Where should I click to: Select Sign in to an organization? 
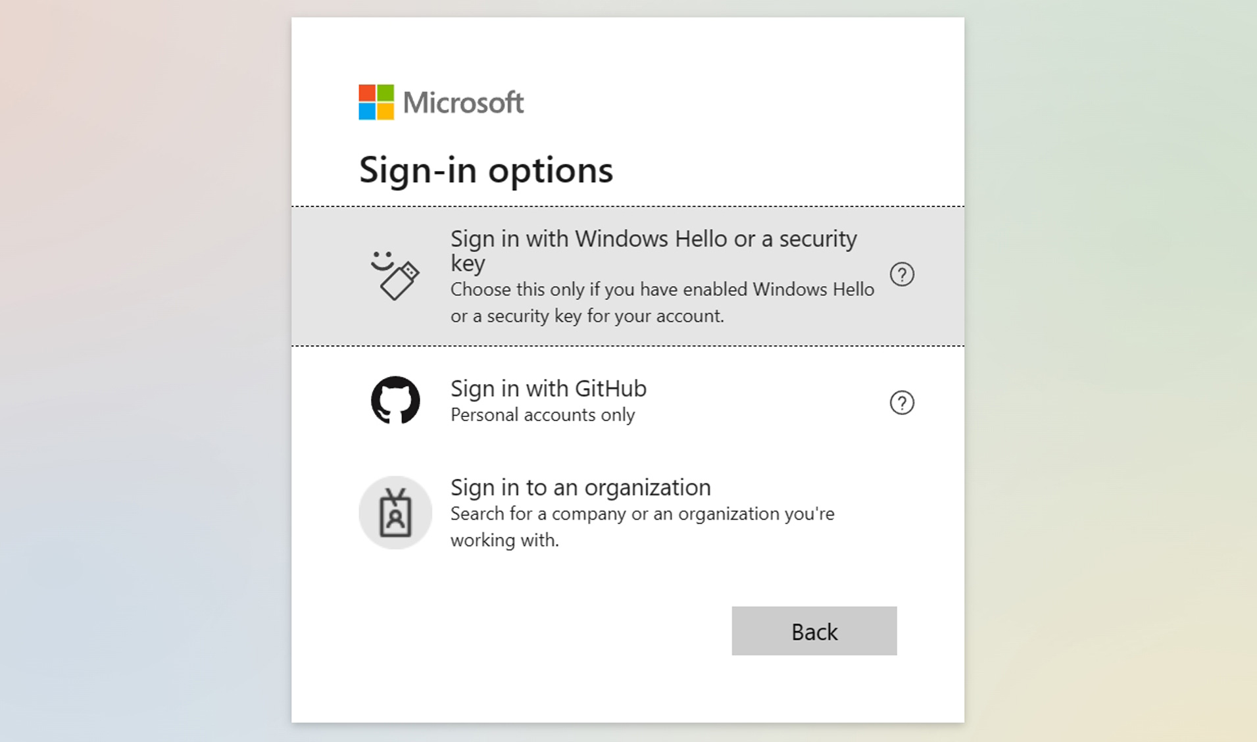[580, 487]
